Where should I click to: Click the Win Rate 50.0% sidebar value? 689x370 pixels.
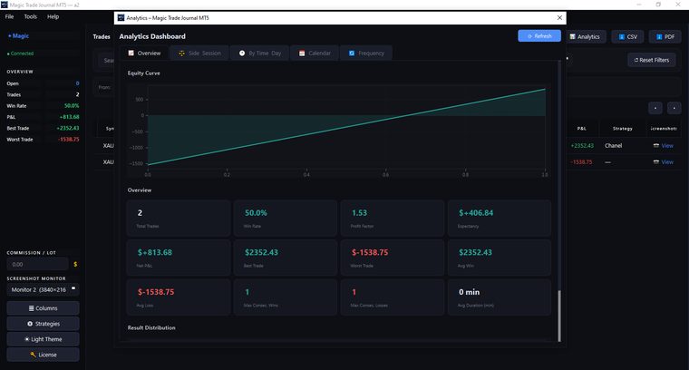click(72, 106)
